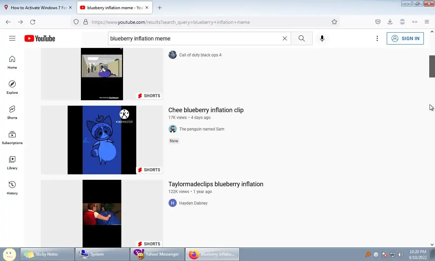Click '17K views • 4 days ago' text
Image resolution: width=435 pixels, height=261 pixels.
[x=190, y=118]
